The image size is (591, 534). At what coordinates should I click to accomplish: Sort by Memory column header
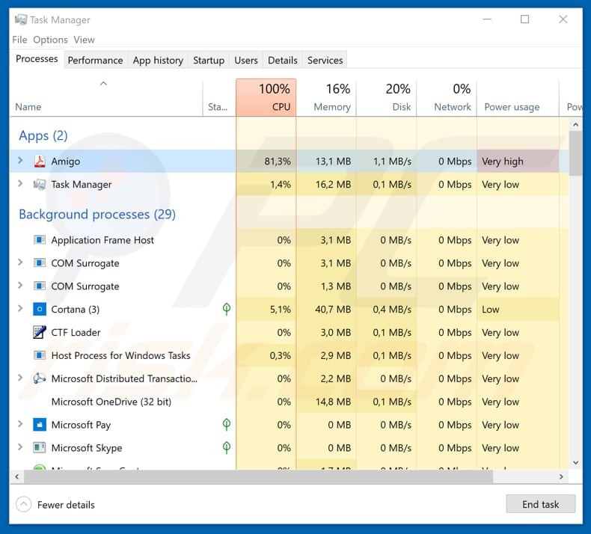point(326,97)
